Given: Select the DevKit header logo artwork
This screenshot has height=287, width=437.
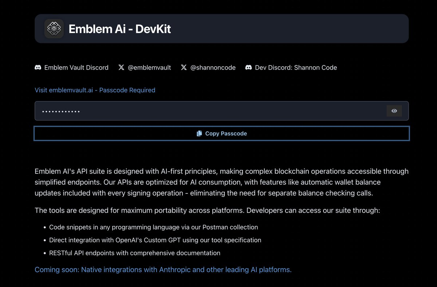Looking at the screenshot, I should 54,28.
